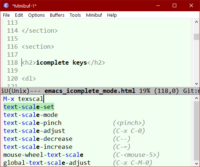This screenshot has width=200, height=167.
Task: Click the minibuffer scrollbar down arrow
Action: coord(196,163)
